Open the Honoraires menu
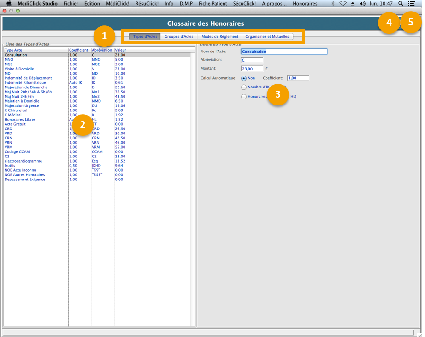 (x=305, y=4)
